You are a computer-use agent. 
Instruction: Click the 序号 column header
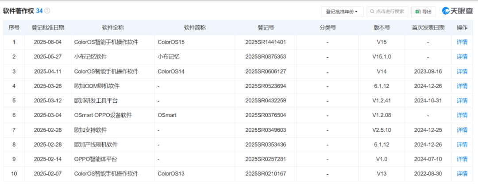14,27
